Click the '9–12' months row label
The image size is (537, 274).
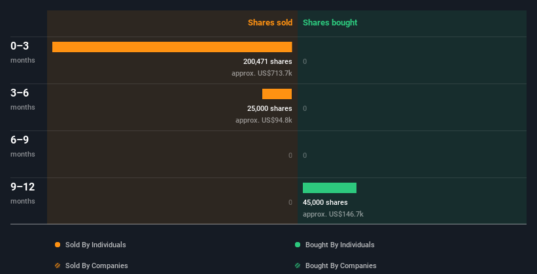coord(23,187)
